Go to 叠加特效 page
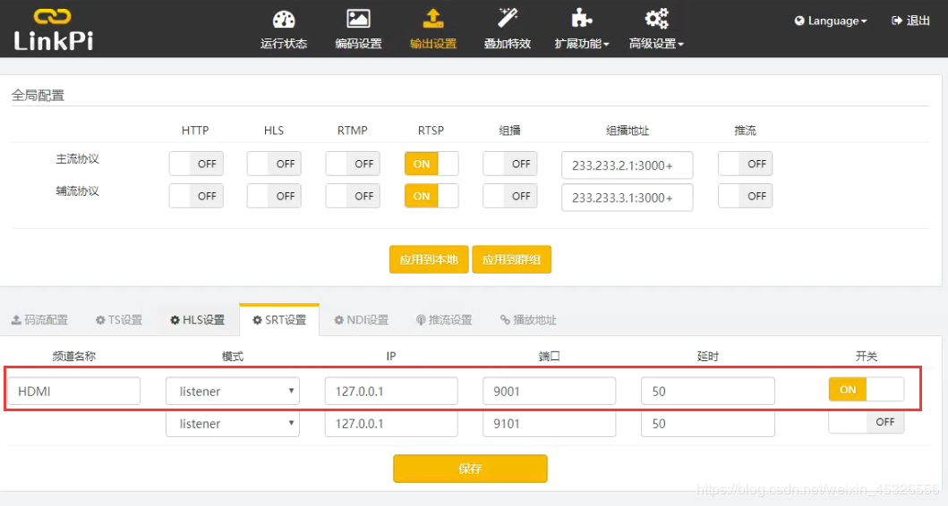Screen dimensions: 948x506 (508, 44)
